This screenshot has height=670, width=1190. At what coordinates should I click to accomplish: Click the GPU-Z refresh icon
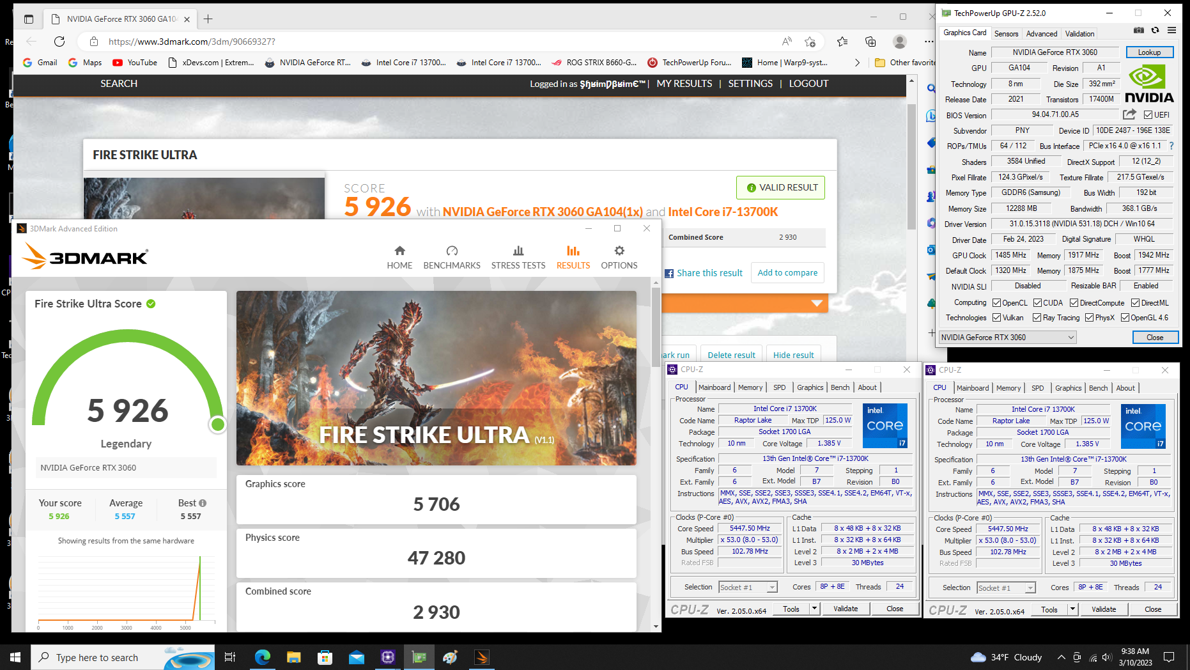(1155, 30)
